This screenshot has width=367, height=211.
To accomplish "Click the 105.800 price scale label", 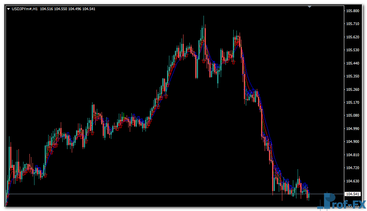I will pos(353,11).
